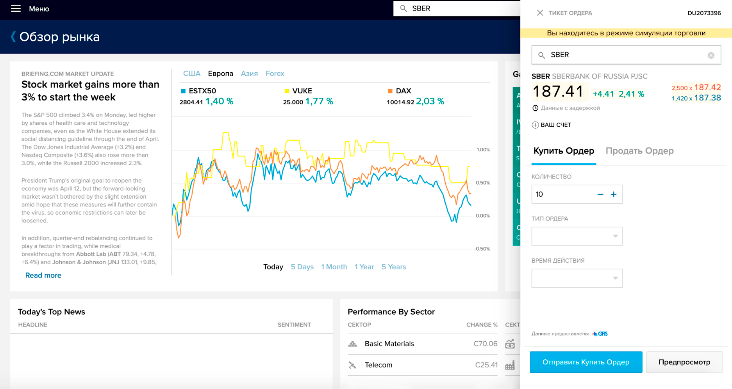Go back via Обзор рынка chevron
This screenshot has height=389, width=732.
pyautogui.click(x=13, y=37)
